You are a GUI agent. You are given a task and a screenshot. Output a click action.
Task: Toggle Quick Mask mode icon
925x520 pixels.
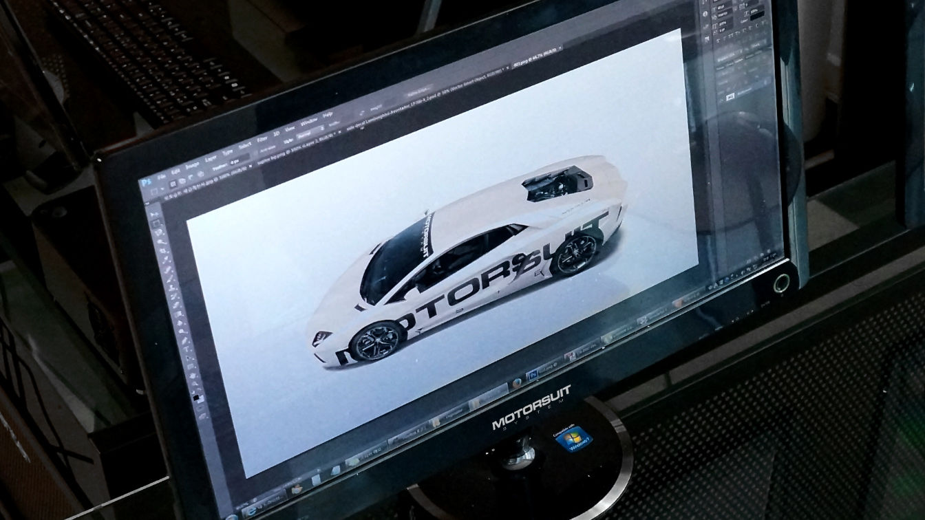200,408
